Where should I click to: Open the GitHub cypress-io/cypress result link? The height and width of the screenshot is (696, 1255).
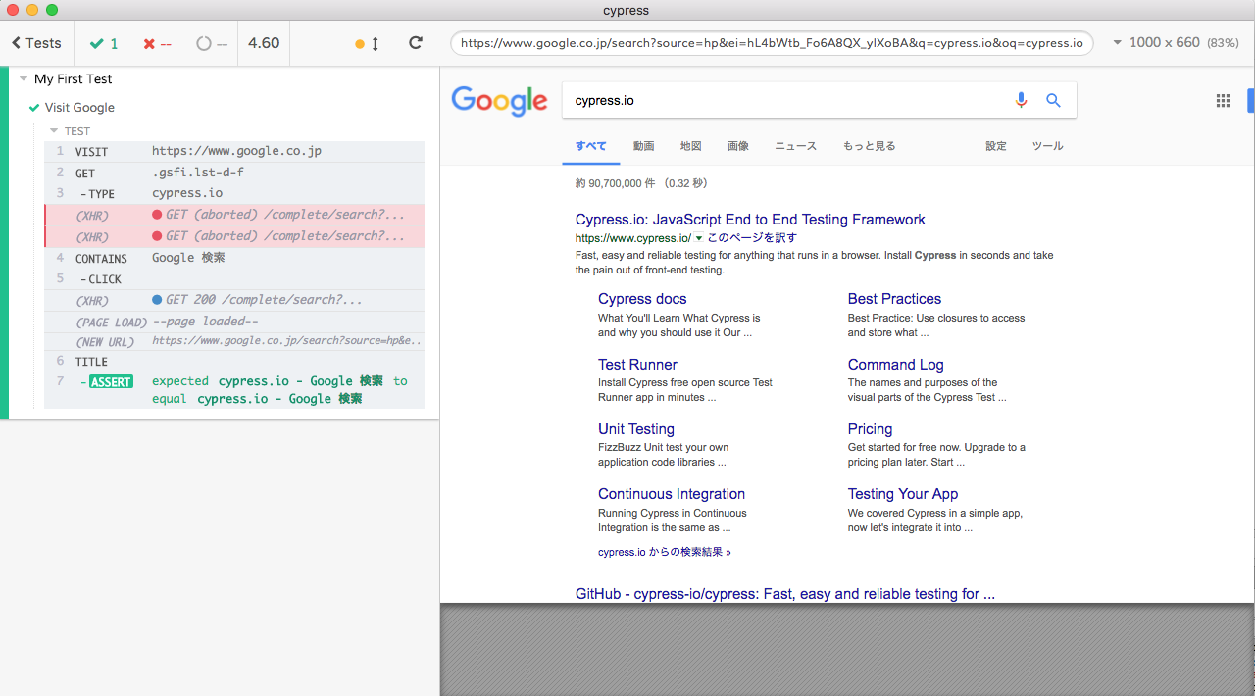785,594
